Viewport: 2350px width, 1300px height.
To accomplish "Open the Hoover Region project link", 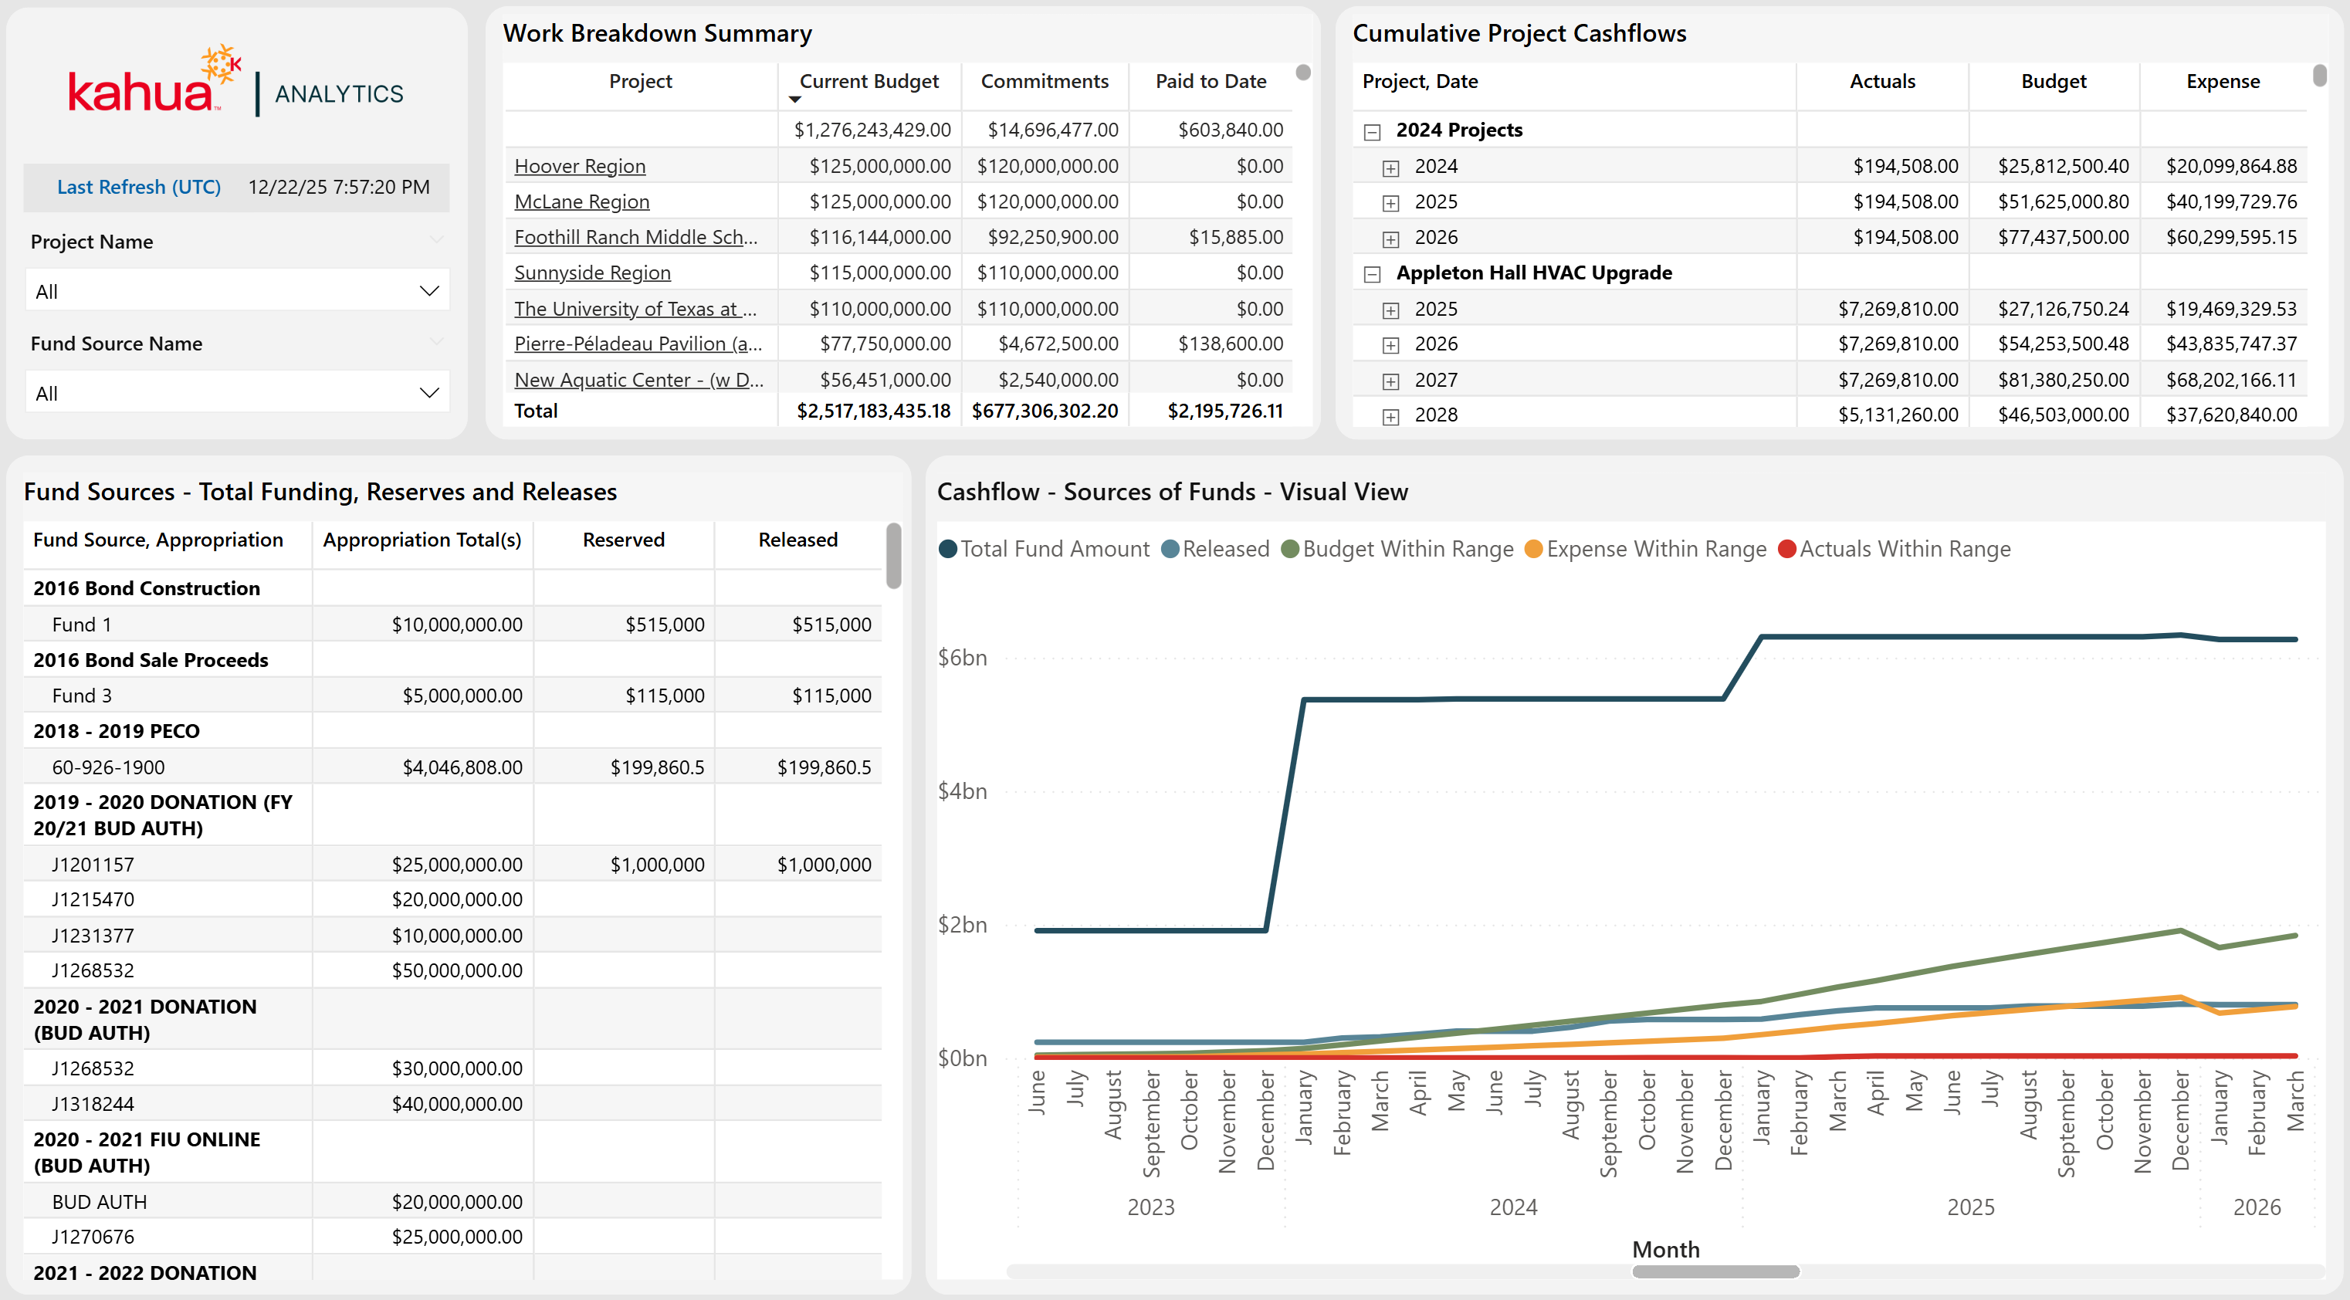I will tap(579, 166).
